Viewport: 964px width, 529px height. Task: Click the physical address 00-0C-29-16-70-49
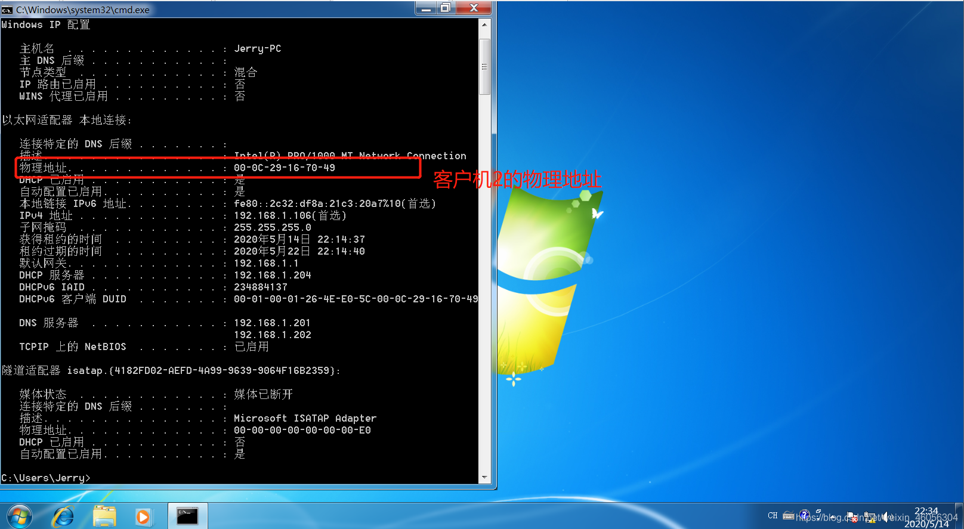[x=285, y=168]
